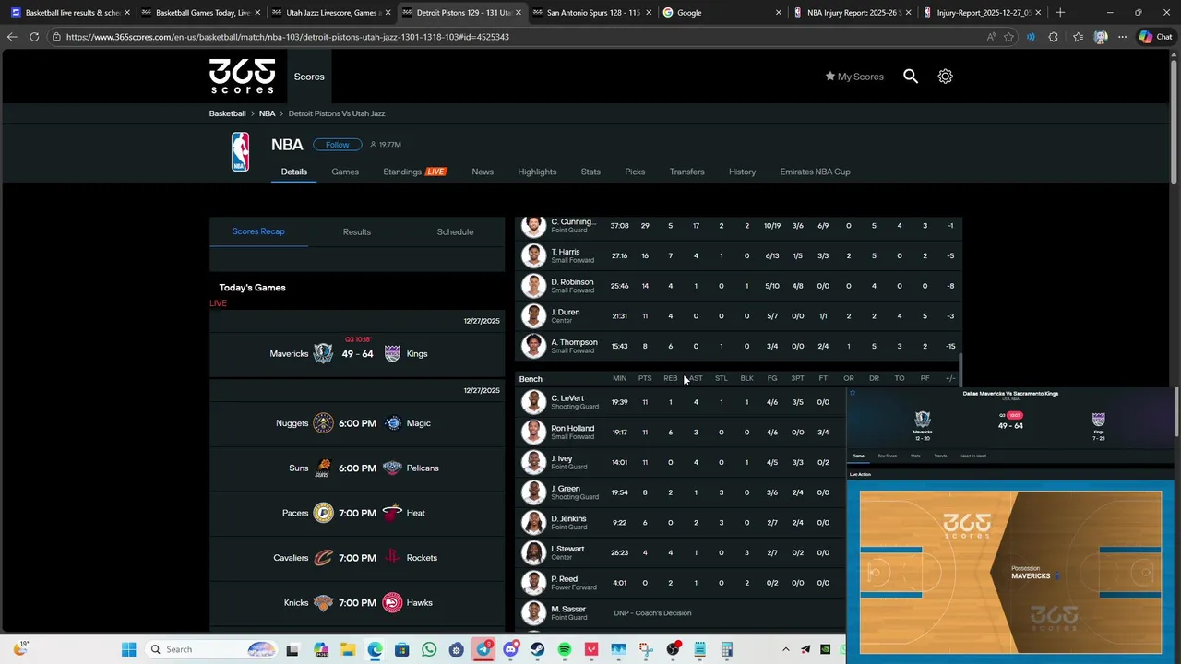Click the taskbar Search box
Image resolution: width=1181 pixels, height=664 pixels.
pyautogui.click(x=213, y=649)
